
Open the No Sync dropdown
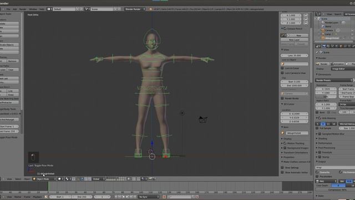click(x=149, y=197)
